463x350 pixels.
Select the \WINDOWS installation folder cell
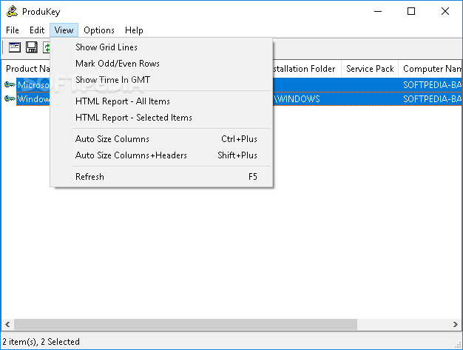pos(297,99)
